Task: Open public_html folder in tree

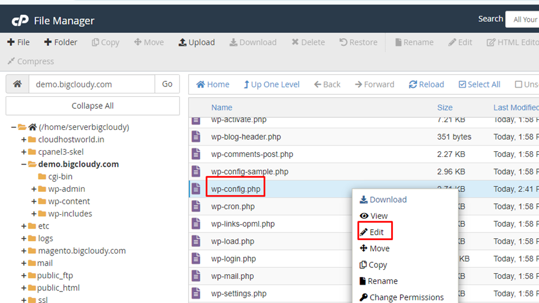Action: [x=54, y=288]
